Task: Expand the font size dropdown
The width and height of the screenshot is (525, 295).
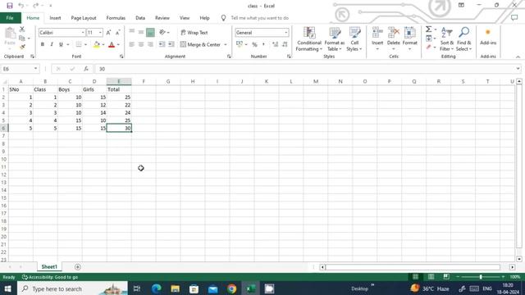Action: click(100, 33)
